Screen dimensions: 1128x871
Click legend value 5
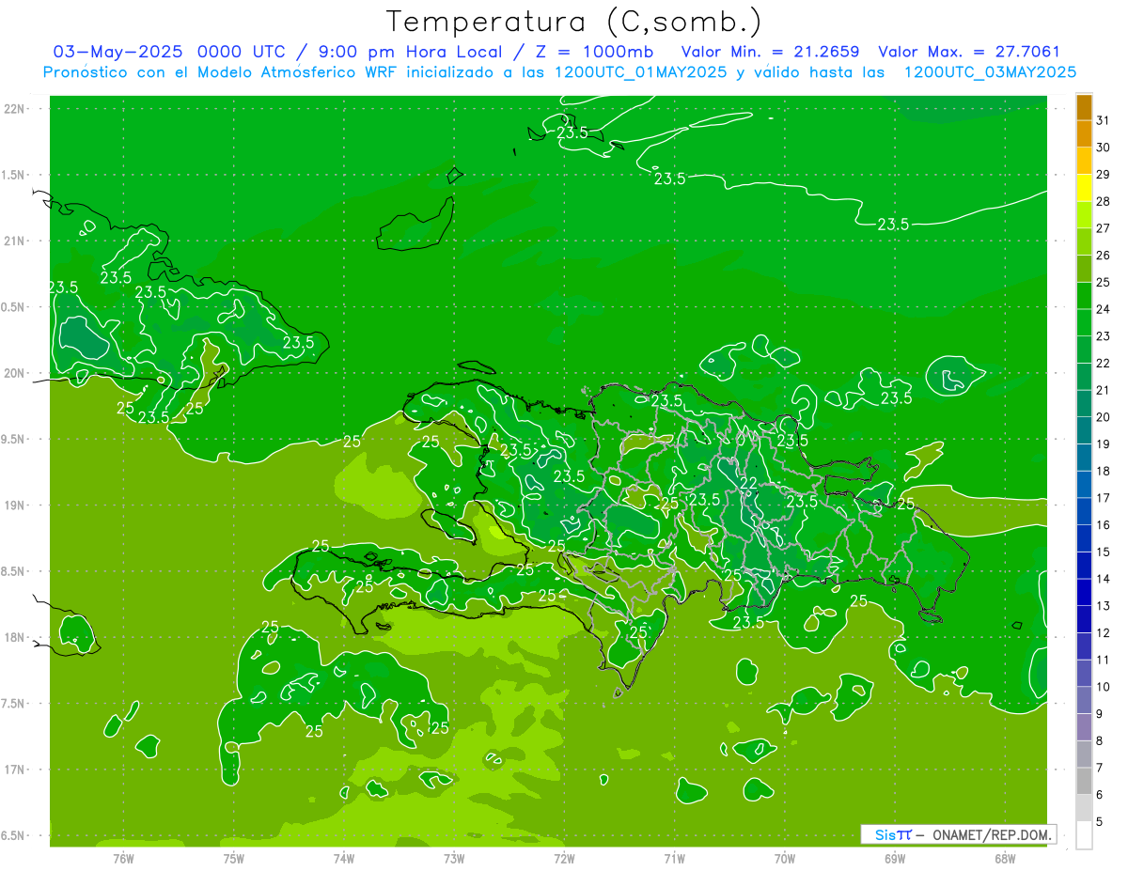(x=1100, y=821)
